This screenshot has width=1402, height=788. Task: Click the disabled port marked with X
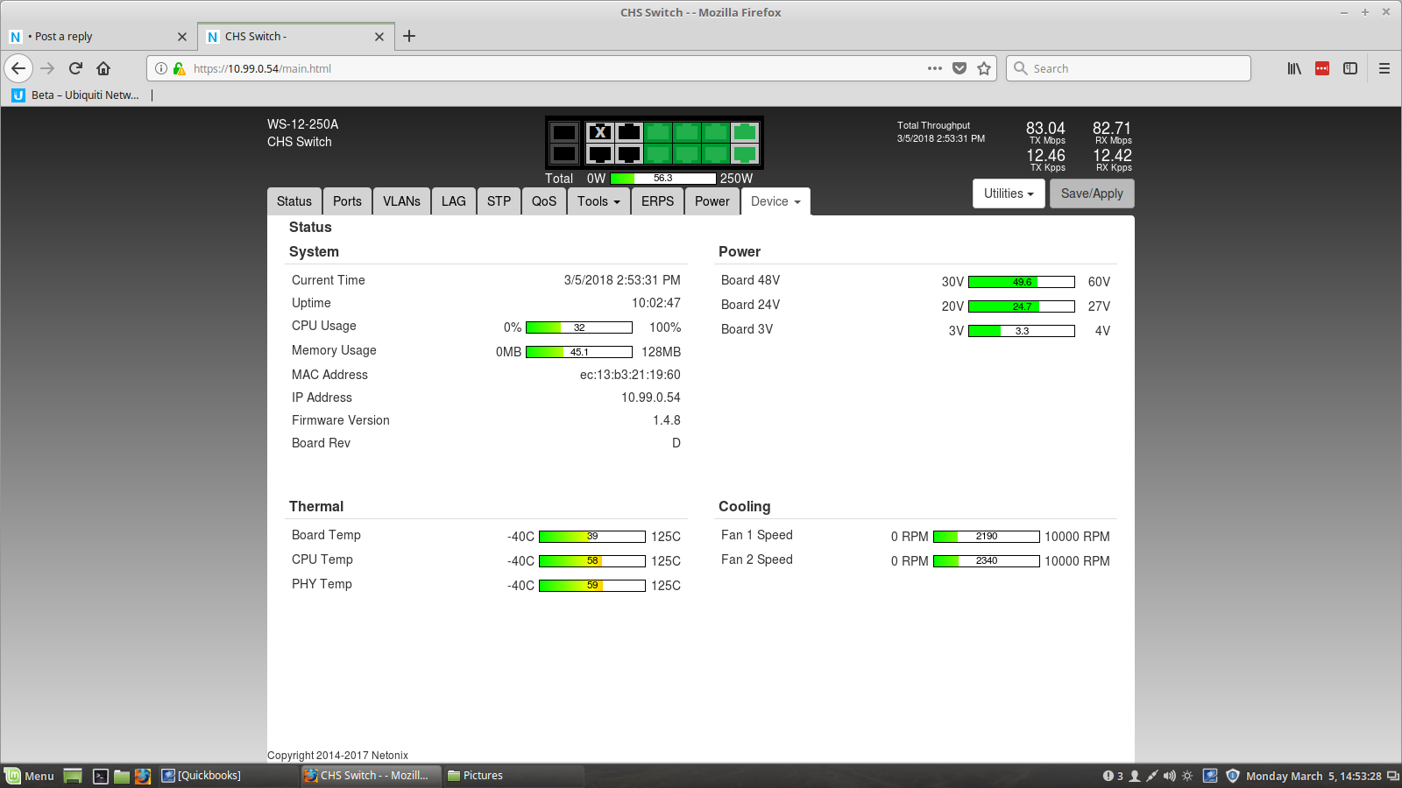point(600,132)
